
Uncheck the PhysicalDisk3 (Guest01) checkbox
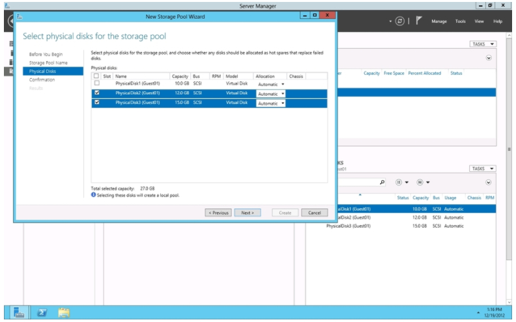point(96,102)
